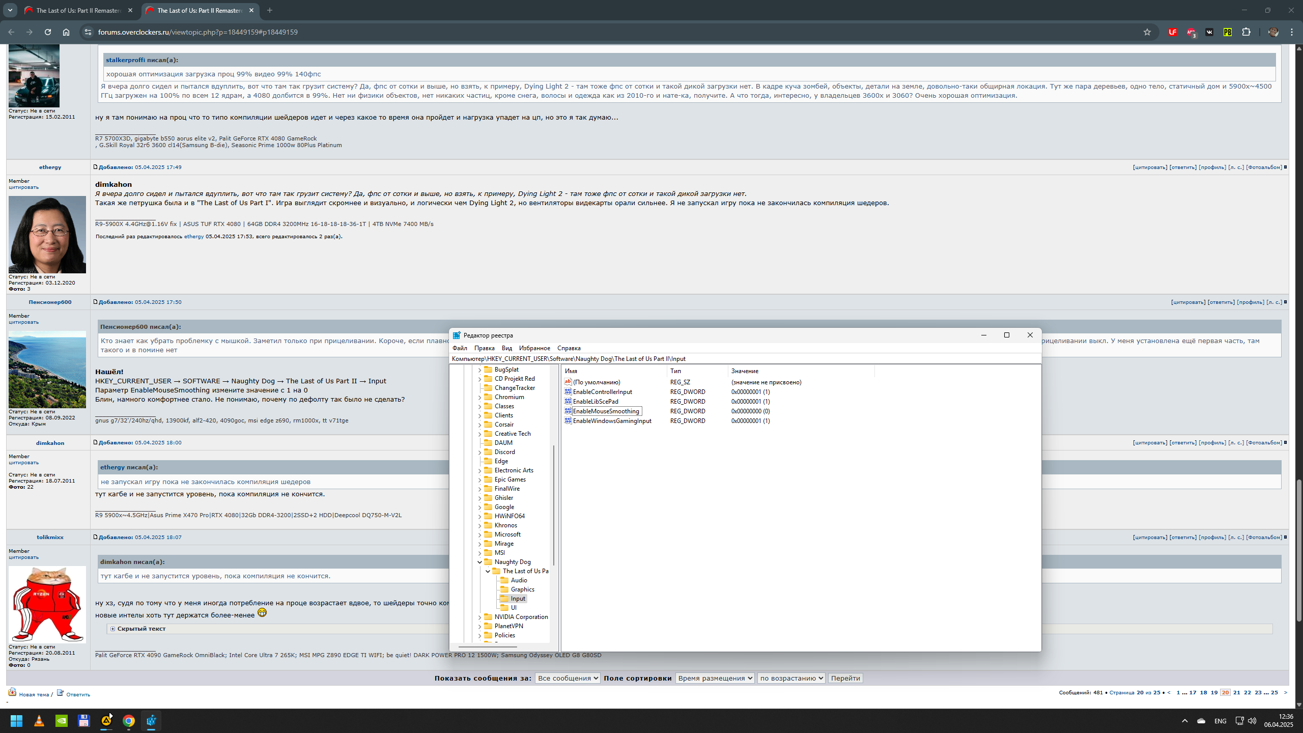The width and height of the screenshot is (1303, 733).
Task: Click the Adblock Plus extension icon
Action: pyautogui.click(x=1191, y=32)
